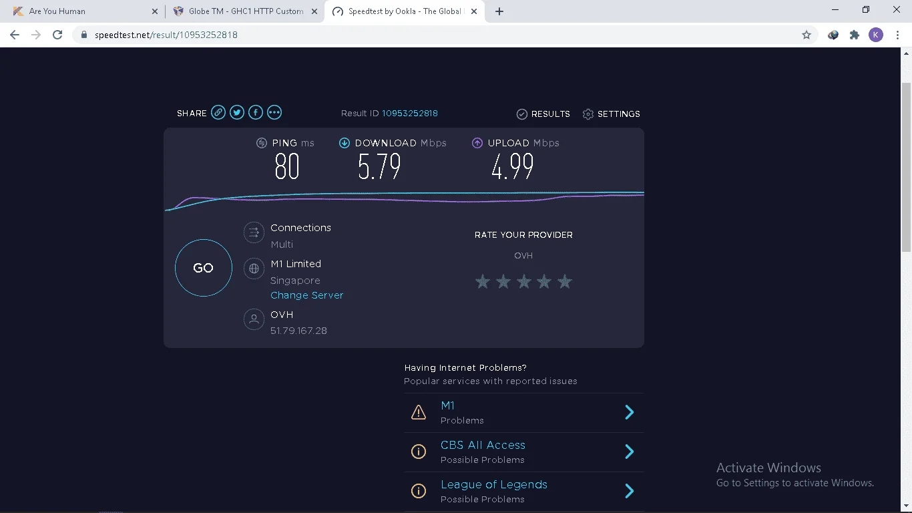Close the Globe TM tab
The width and height of the screenshot is (912, 513).
(314, 11)
